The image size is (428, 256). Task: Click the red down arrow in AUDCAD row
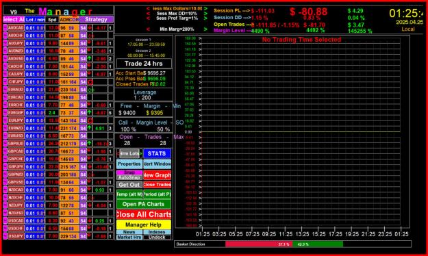pyautogui.click(x=90, y=28)
